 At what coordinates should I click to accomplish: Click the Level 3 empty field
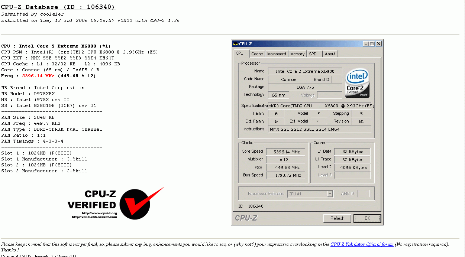click(352, 175)
